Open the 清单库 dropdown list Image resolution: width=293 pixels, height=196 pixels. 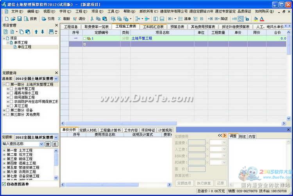[56, 79]
